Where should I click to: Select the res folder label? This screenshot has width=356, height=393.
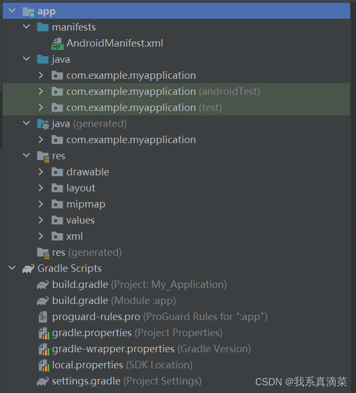pos(58,156)
